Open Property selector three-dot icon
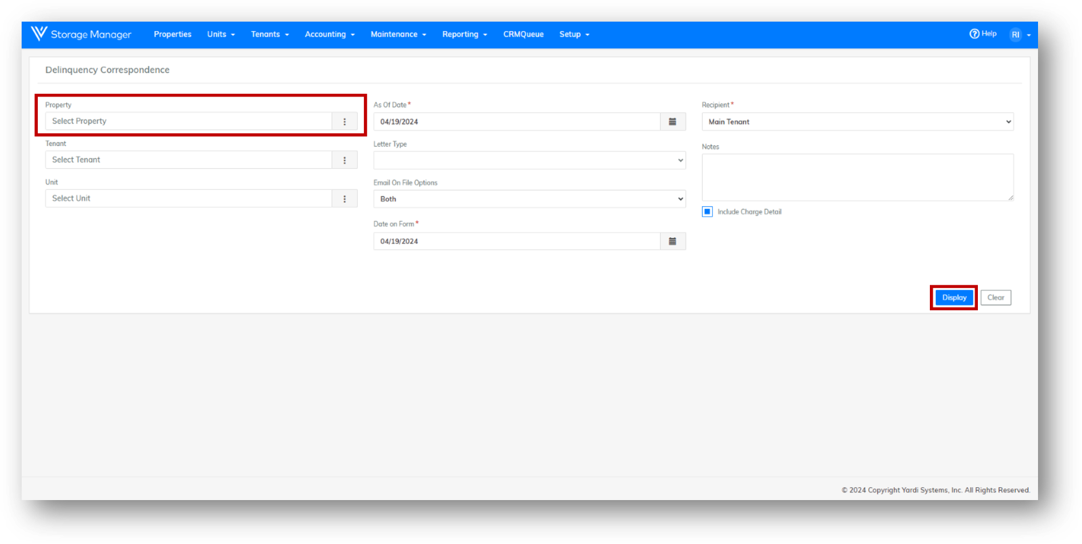Viewport: 1082px width, 544px height. tap(344, 122)
